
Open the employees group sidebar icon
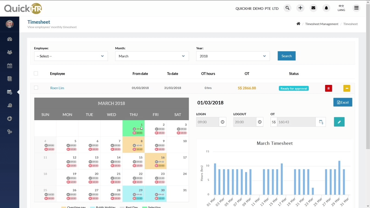[x=10, y=52]
